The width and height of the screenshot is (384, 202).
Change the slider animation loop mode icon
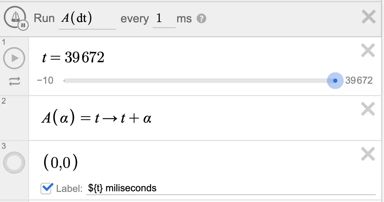[x=14, y=81]
